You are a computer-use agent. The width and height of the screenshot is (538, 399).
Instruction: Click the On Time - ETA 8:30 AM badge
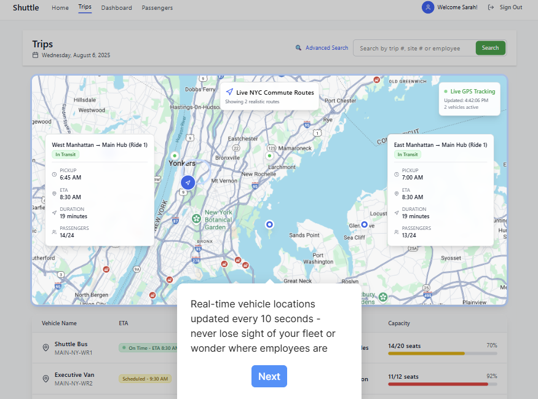148,348
